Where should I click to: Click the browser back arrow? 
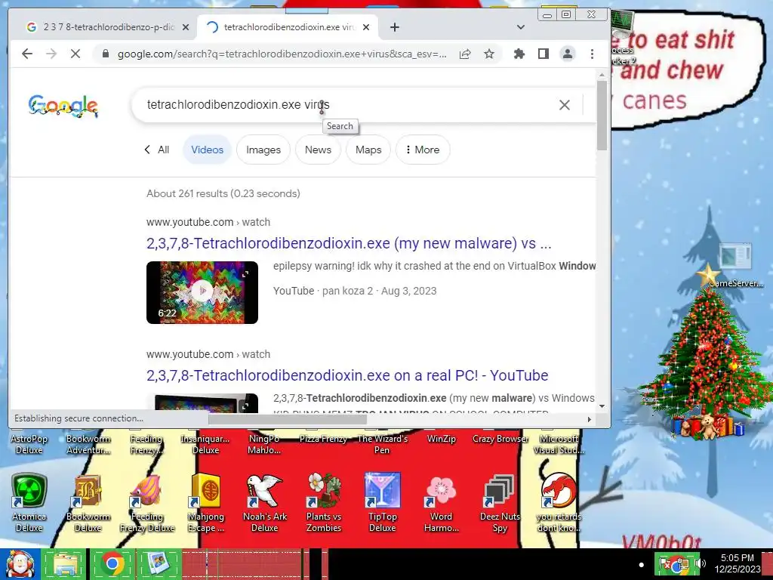[27, 54]
